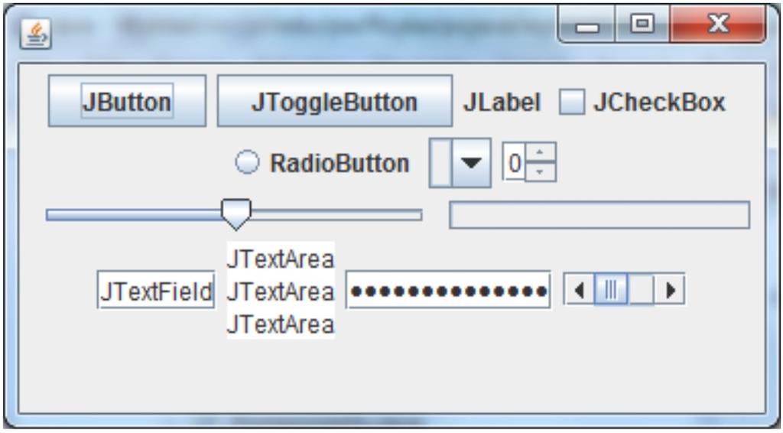Increase spinner value with up arrow
This screenshot has width=783, height=433.
(540, 152)
